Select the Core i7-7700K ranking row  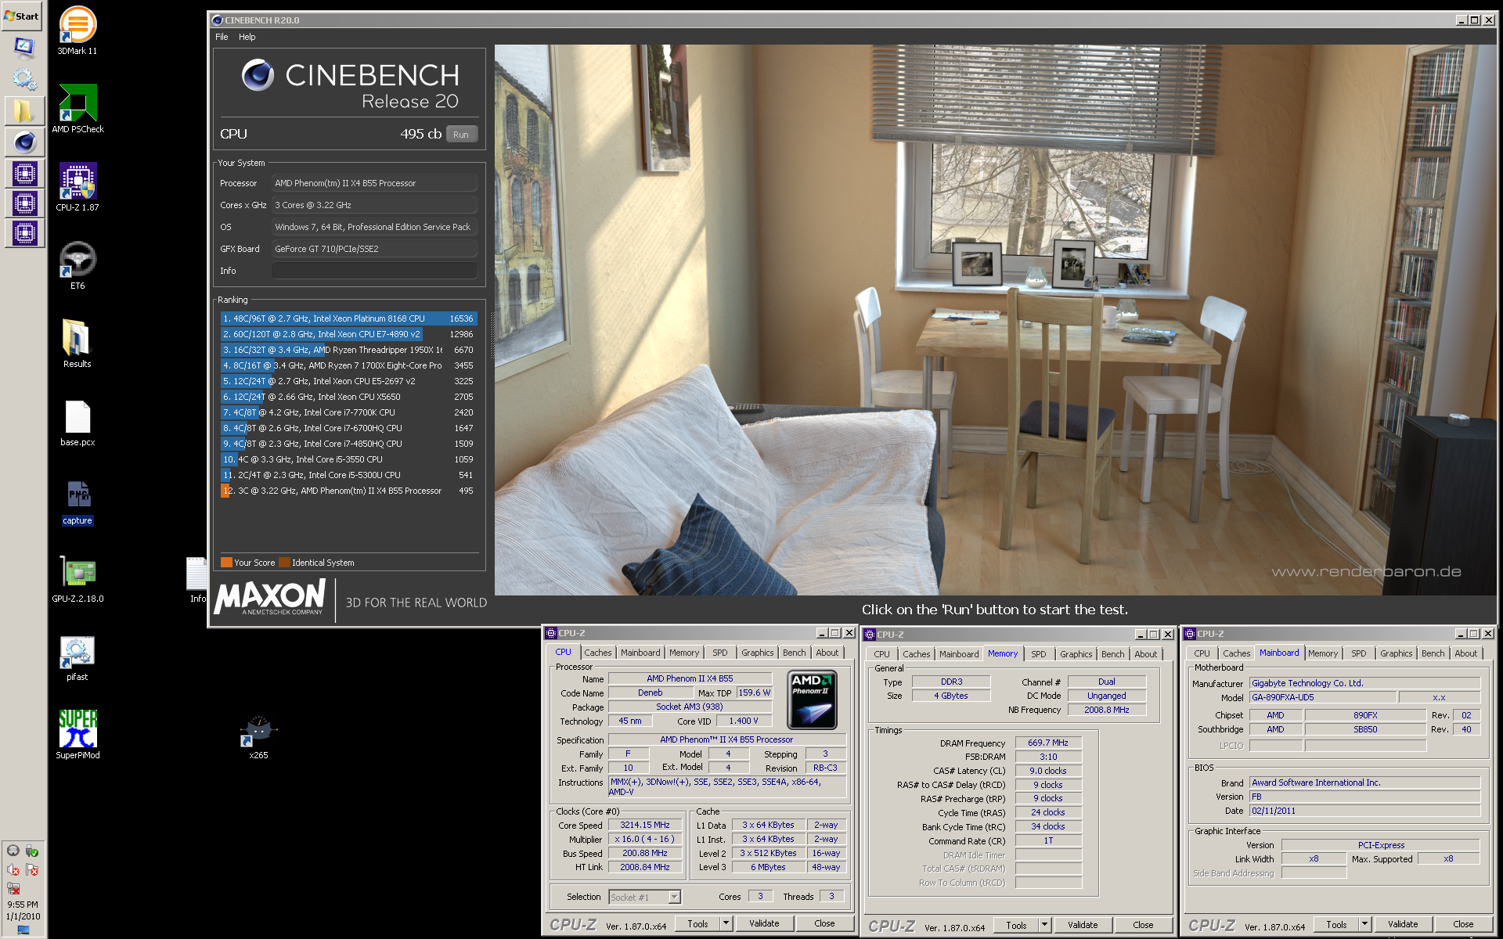[348, 412]
